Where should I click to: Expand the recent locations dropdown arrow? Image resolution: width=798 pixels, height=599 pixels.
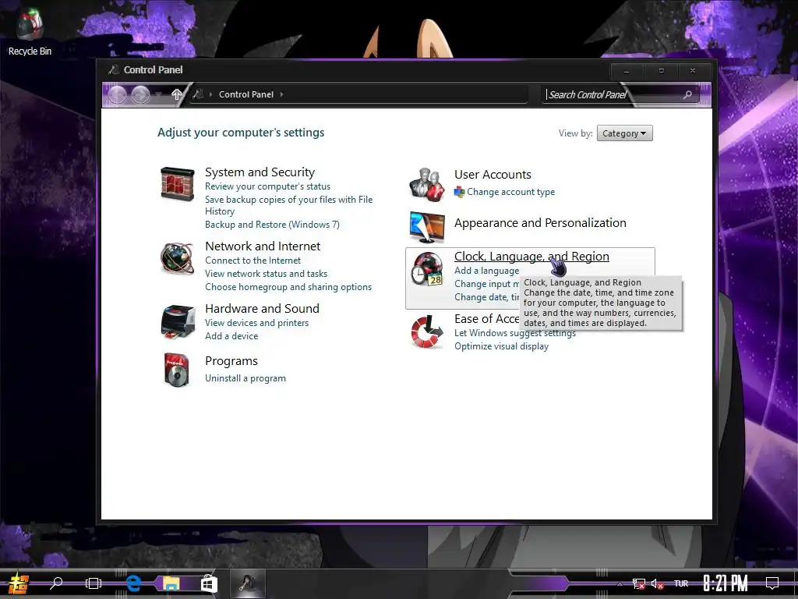click(159, 94)
